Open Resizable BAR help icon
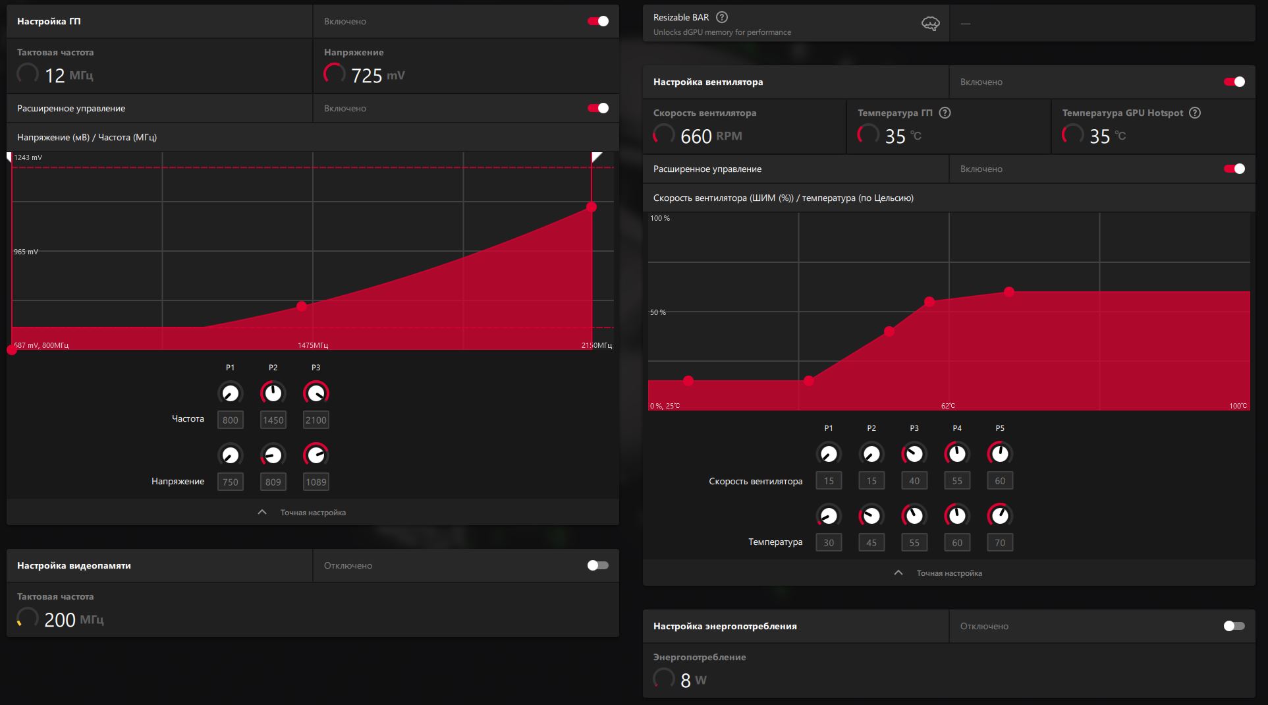 click(722, 17)
